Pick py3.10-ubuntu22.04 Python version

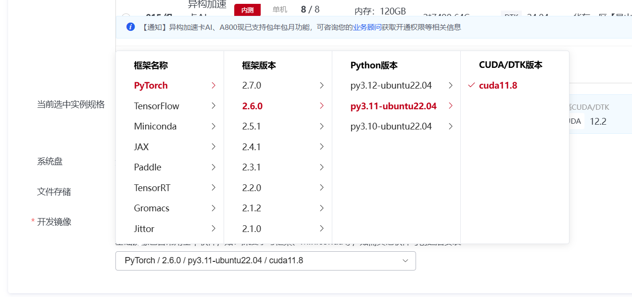coord(391,127)
